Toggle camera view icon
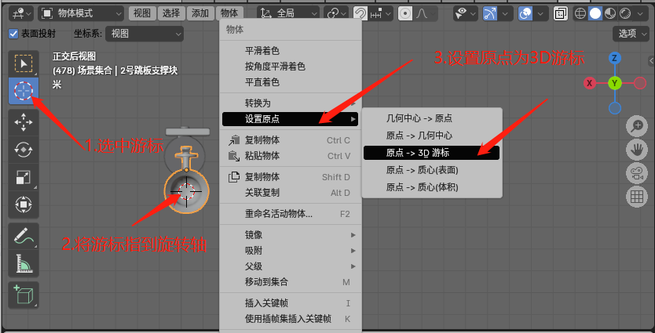The image size is (655, 333). pos(636,173)
